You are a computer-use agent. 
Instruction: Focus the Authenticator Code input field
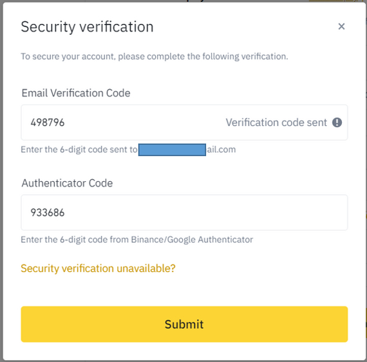[x=184, y=212]
